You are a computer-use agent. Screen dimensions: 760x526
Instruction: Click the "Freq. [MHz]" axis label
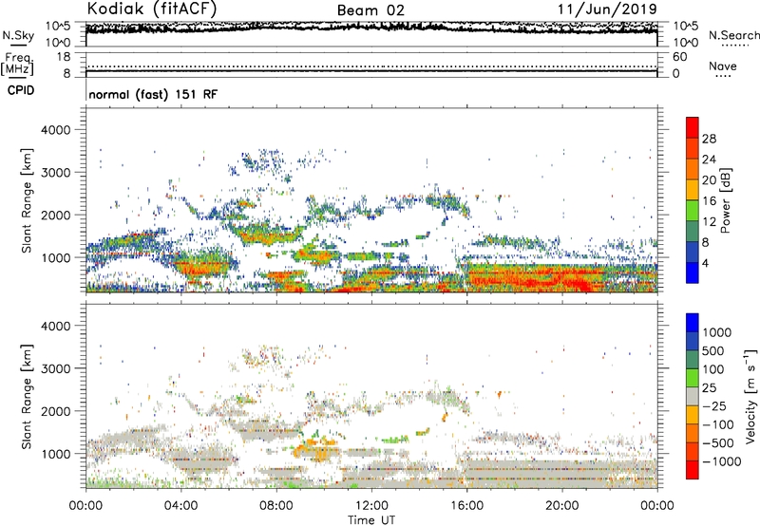coord(18,65)
